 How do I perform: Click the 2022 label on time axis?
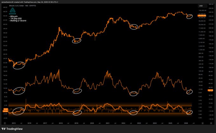point(123,123)
